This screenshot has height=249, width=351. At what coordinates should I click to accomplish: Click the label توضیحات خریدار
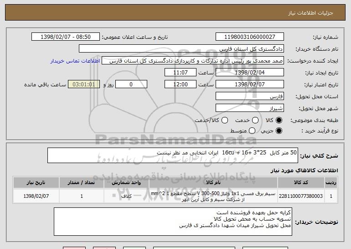click(316, 222)
